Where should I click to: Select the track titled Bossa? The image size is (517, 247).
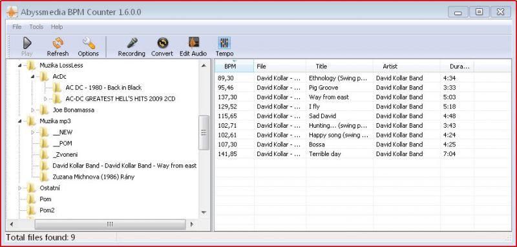[x=317, y=144]
